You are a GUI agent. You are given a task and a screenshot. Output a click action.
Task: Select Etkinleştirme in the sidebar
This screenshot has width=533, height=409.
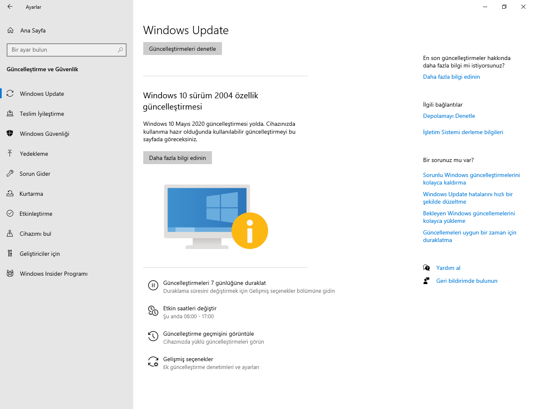pyautogui.click(x=67, y=214)
